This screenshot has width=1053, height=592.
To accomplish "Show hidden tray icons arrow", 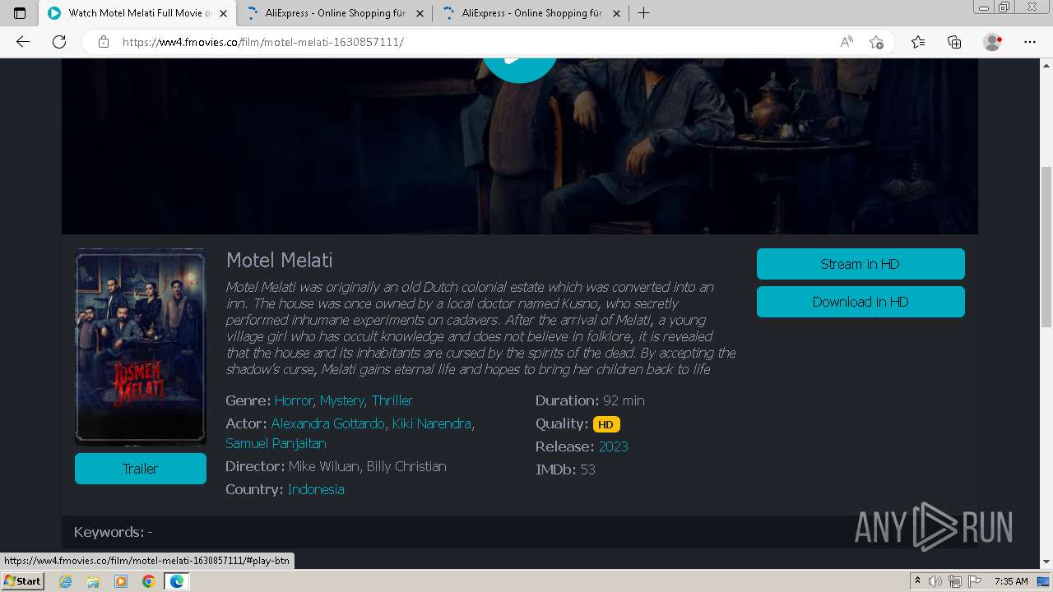I will pyautogui.click(x=917, y=581).
